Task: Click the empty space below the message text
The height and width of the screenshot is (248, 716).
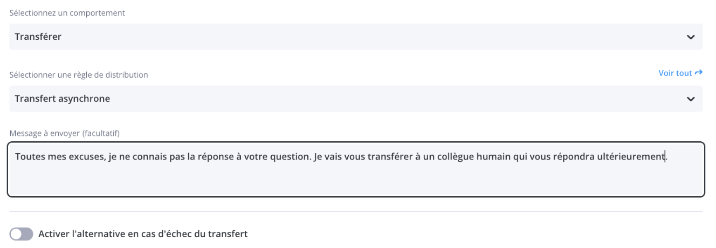Action: 356,181
